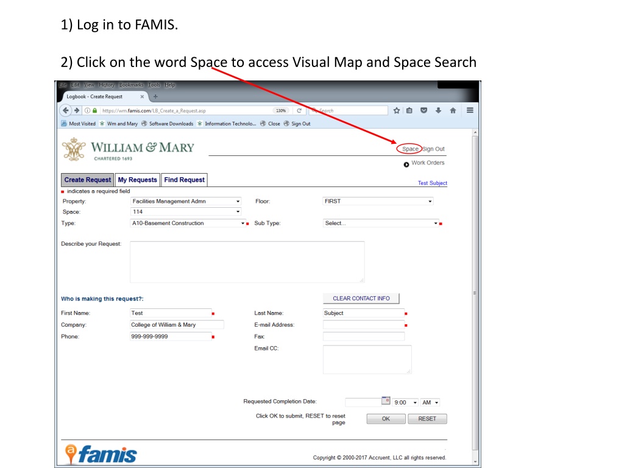This screenshot has width=624, height=468.
Task: Open the AM/PM dropdown
Action: (x=430, y=403)
